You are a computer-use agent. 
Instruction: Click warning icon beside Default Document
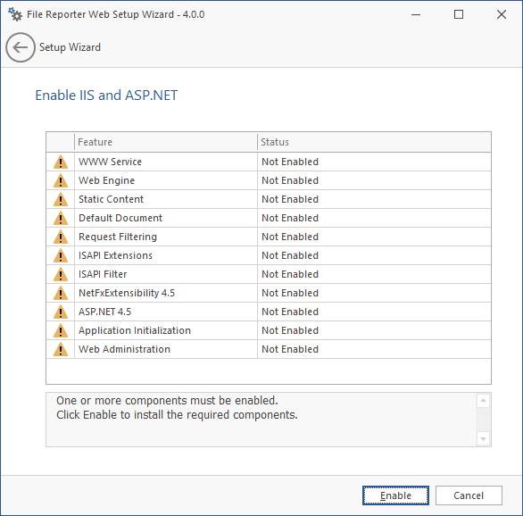[61, 218]
